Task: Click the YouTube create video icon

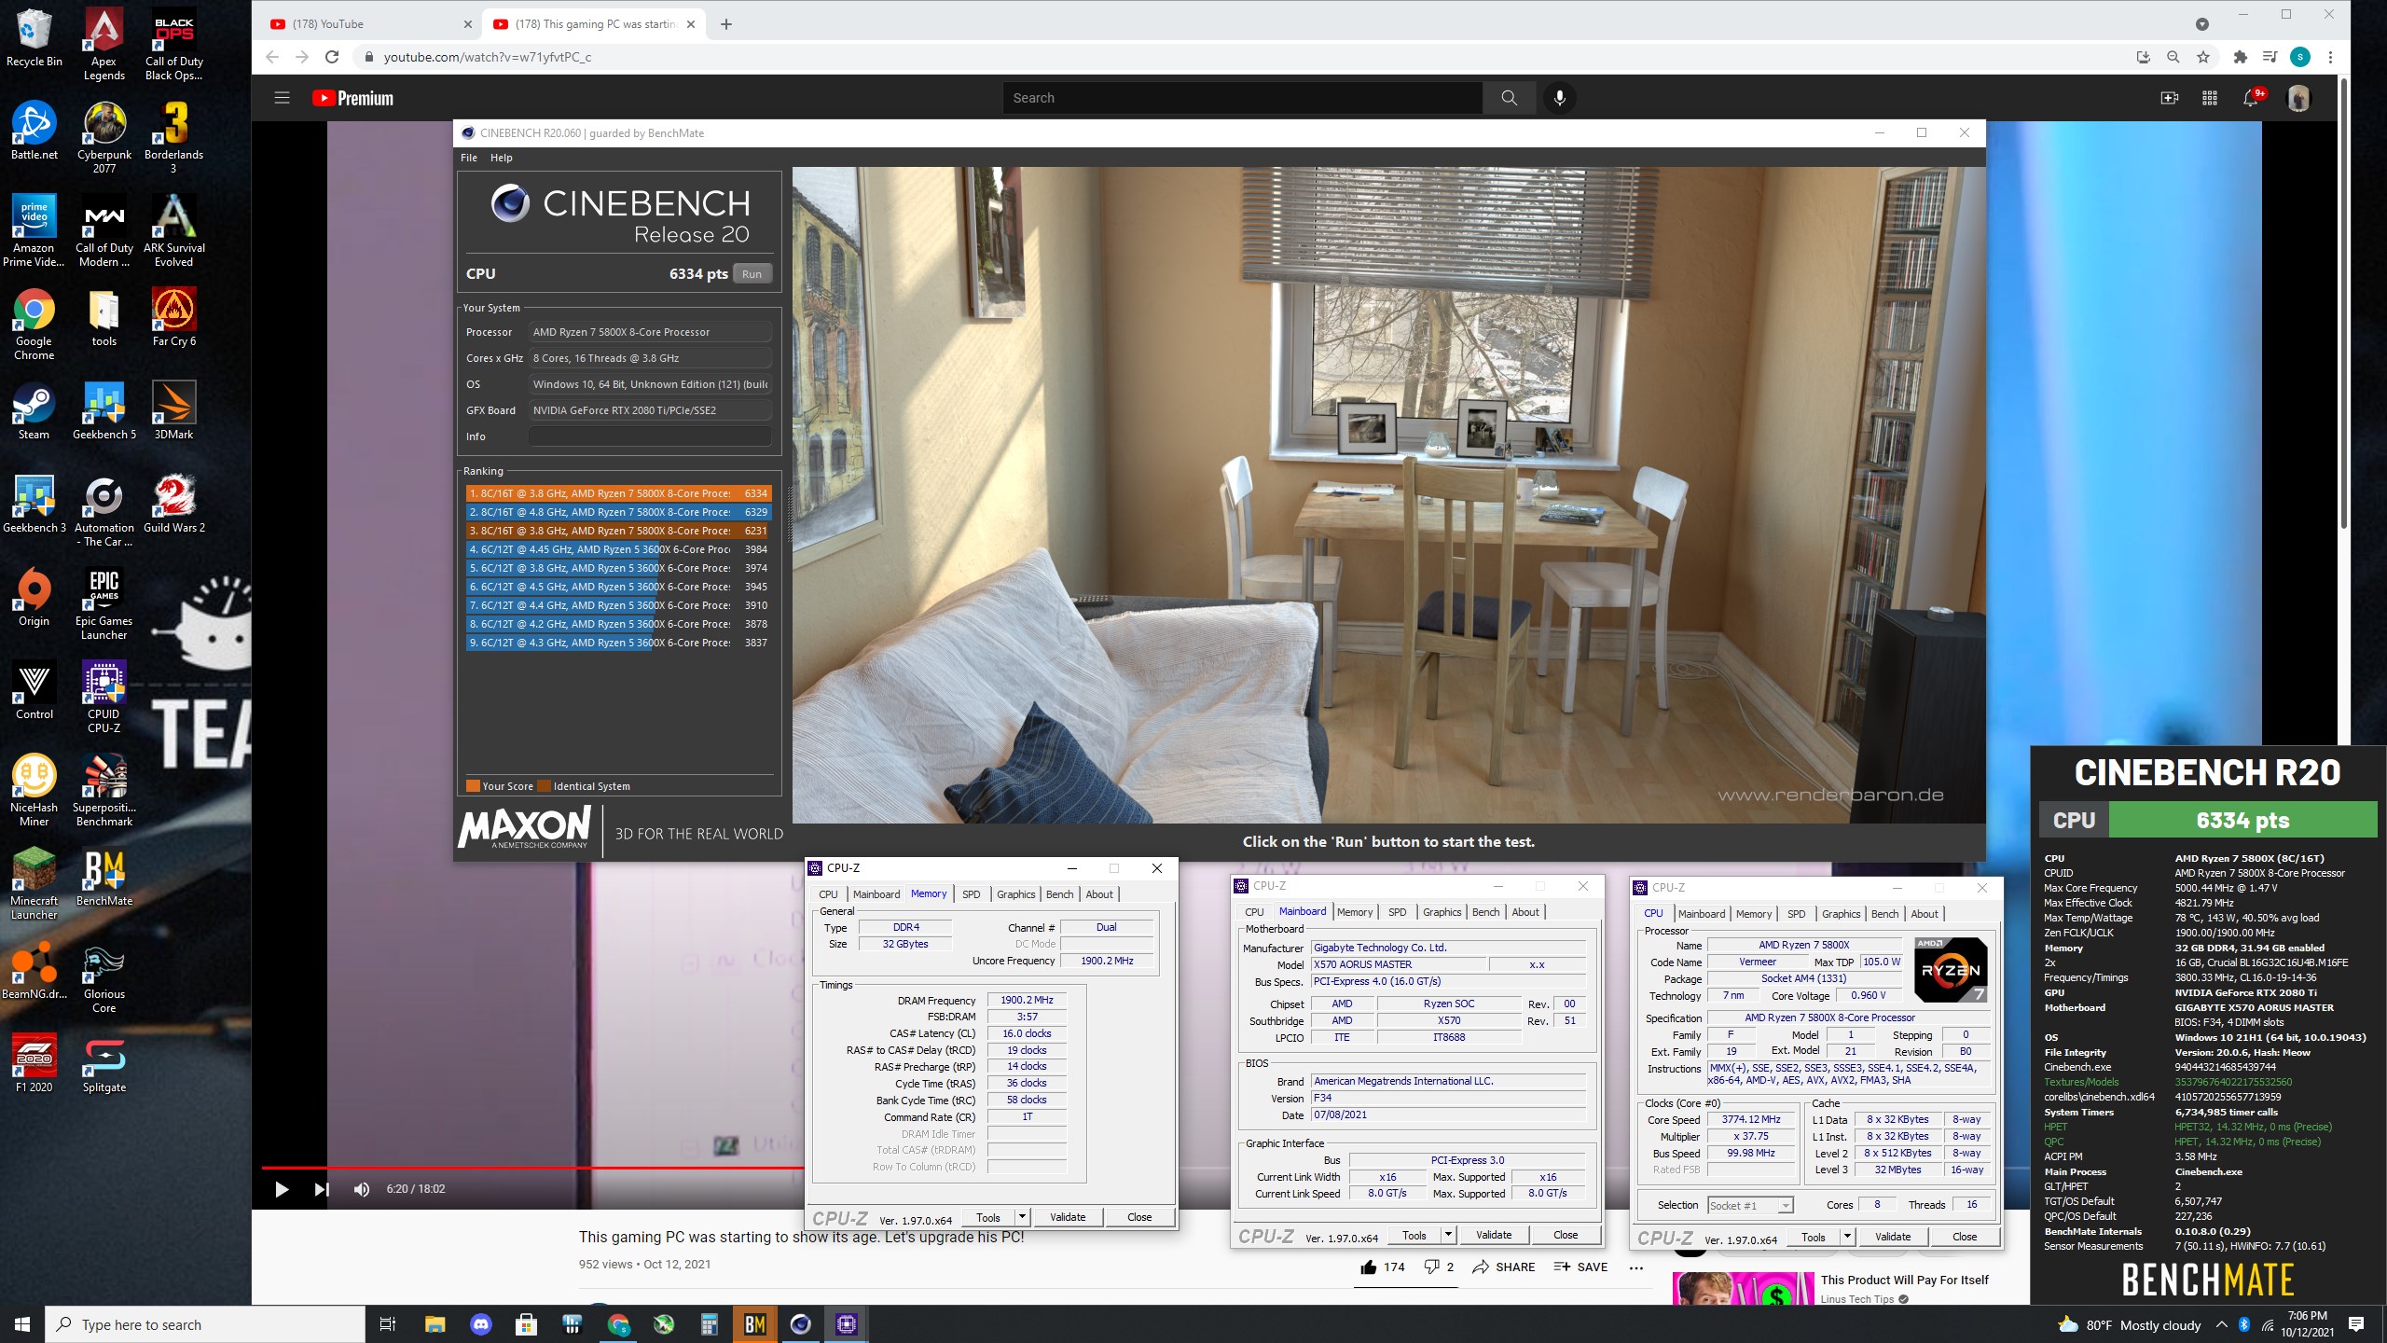Action: click(2169, 98)
